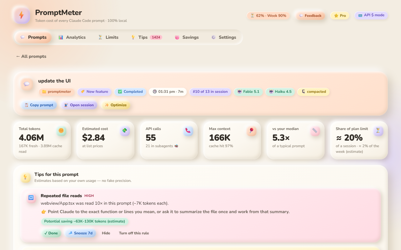
Task: Click the '#10 of 13 in session' tag
Action: point(210,92)
